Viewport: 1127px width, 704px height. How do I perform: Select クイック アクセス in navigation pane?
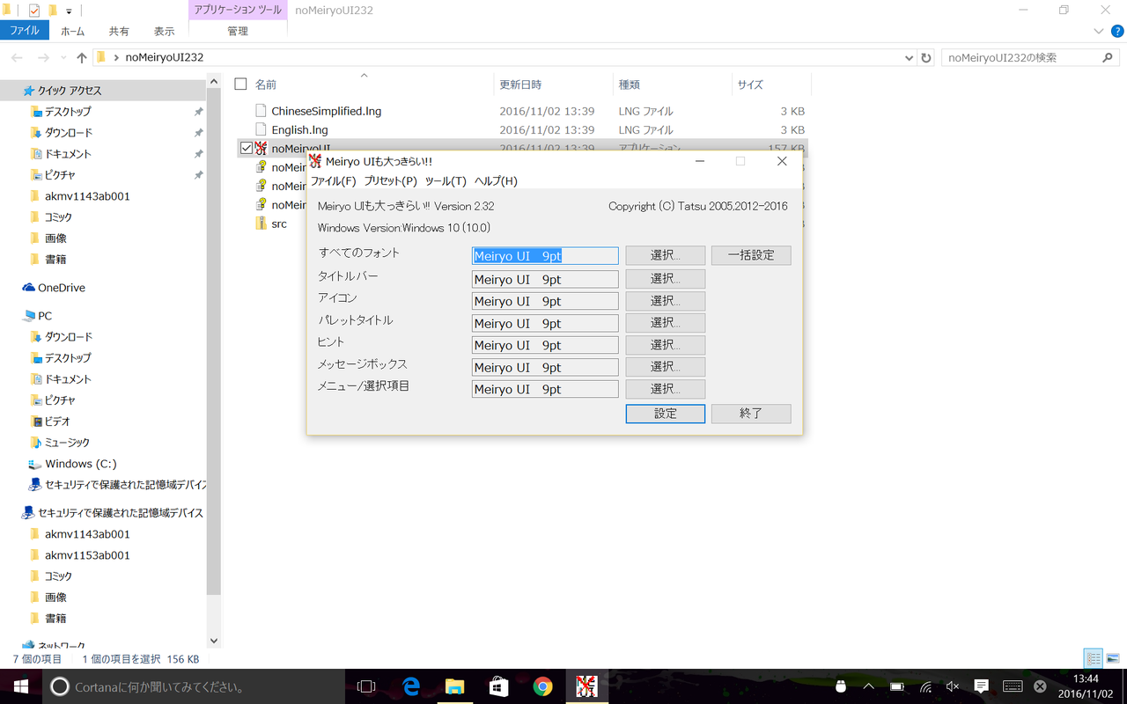coord(70,91)
